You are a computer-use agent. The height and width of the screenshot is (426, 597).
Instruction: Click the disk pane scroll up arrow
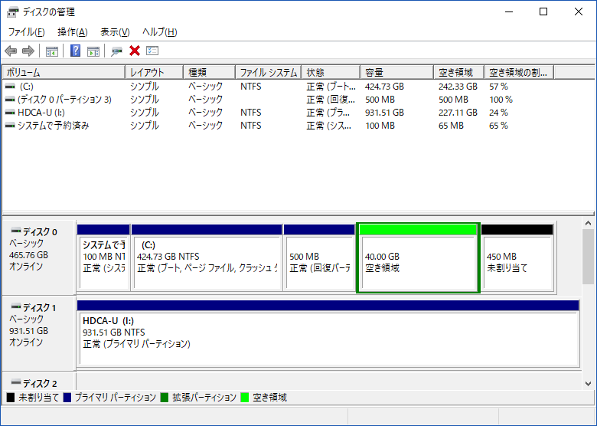[589, 223]
